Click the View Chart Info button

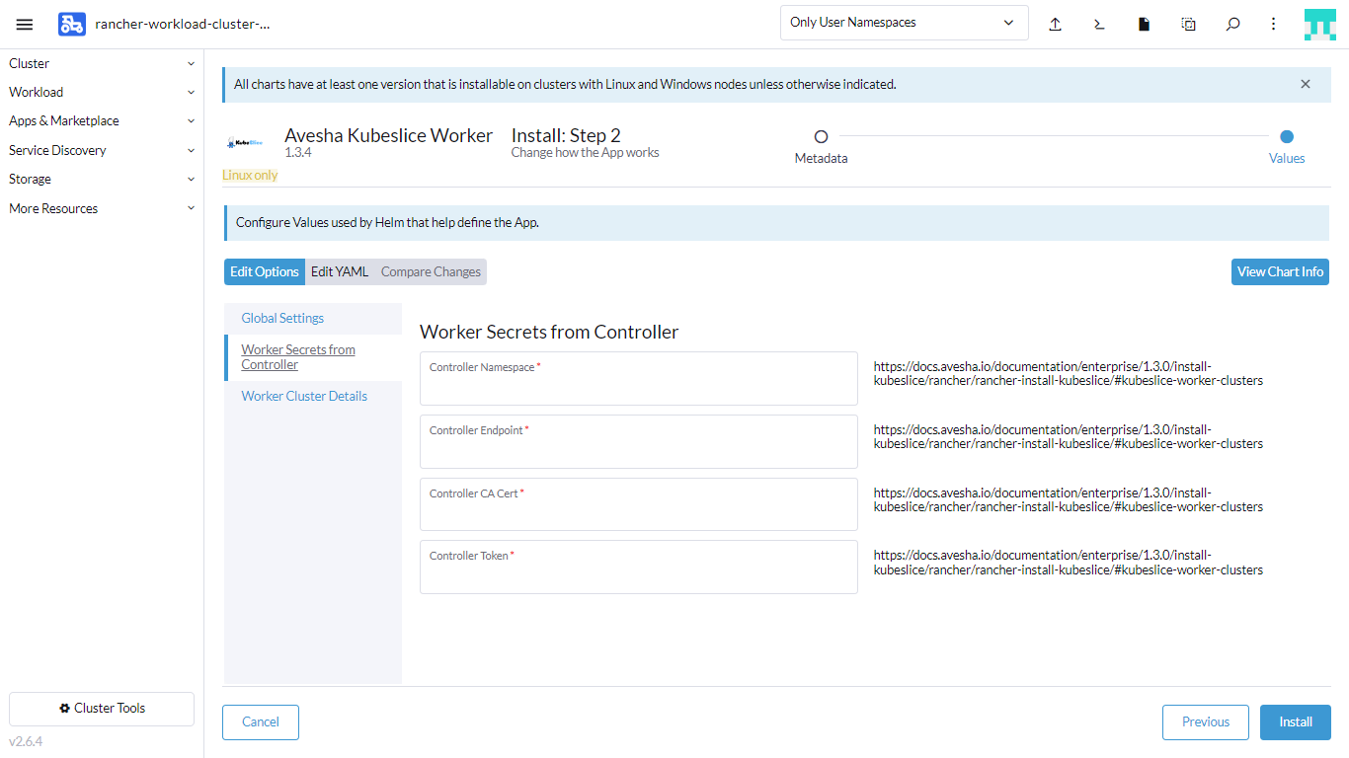(x=1280, y=271)
